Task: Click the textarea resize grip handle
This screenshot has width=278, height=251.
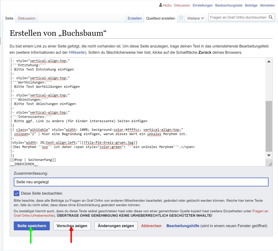Action: tap(270, 164)
